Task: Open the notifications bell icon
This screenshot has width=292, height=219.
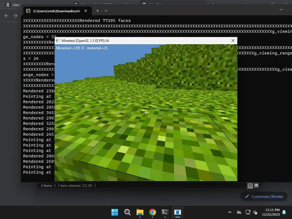Action: click(x=284, y=212)
